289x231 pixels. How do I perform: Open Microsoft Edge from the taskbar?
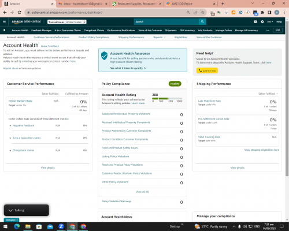coord(17,226)
